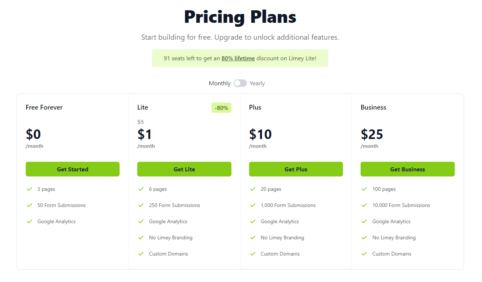
Task: Click checkmark beside 250 Form Submissions
Action: click(x=141, y=205)
